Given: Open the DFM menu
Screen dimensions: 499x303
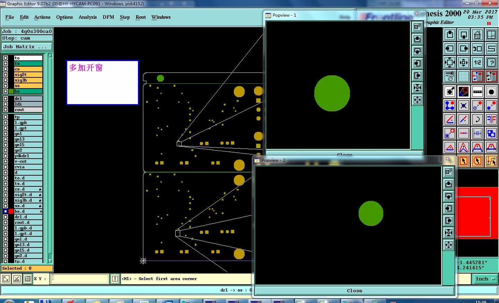Looking at the screenshot, I should click(x=108, y=17).
